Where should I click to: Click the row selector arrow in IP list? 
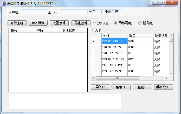pos(93,41)
